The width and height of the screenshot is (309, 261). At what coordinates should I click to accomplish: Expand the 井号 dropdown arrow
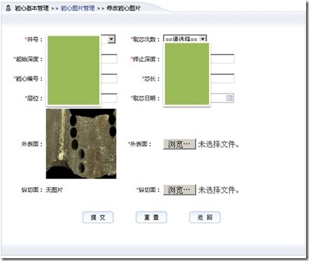click(111, 39)
